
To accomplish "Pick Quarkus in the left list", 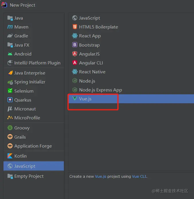I will click(x=34, y=100).
